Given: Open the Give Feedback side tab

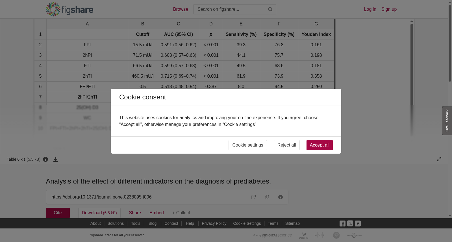Looking at the screenshot, I should click(x=447, y=121).
